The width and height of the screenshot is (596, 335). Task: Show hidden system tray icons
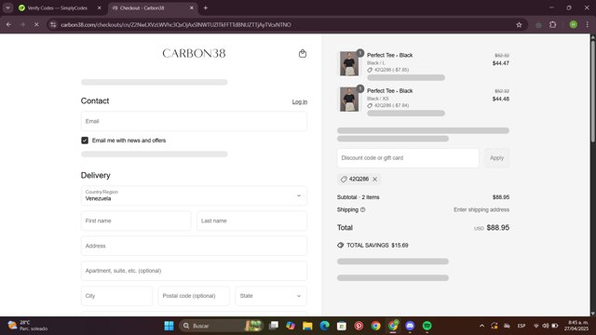pyautogui.click(x=481, y=326)
